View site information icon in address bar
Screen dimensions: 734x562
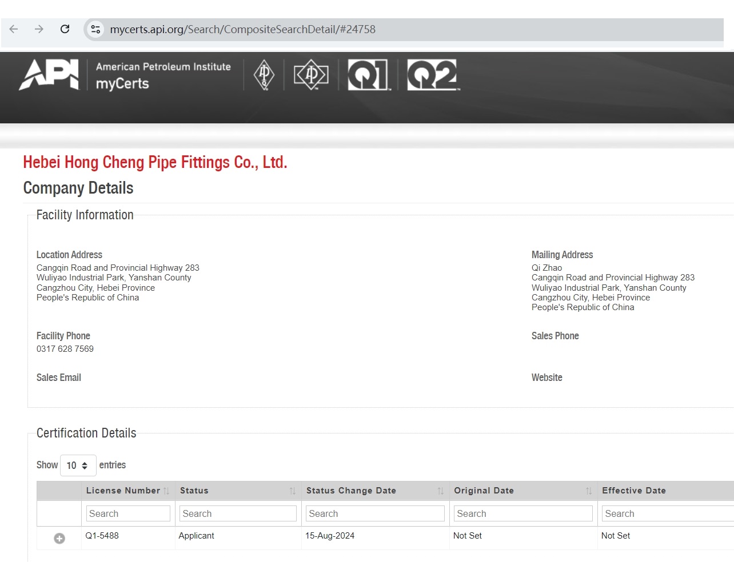pyautogui.click(x=95, y=29)
